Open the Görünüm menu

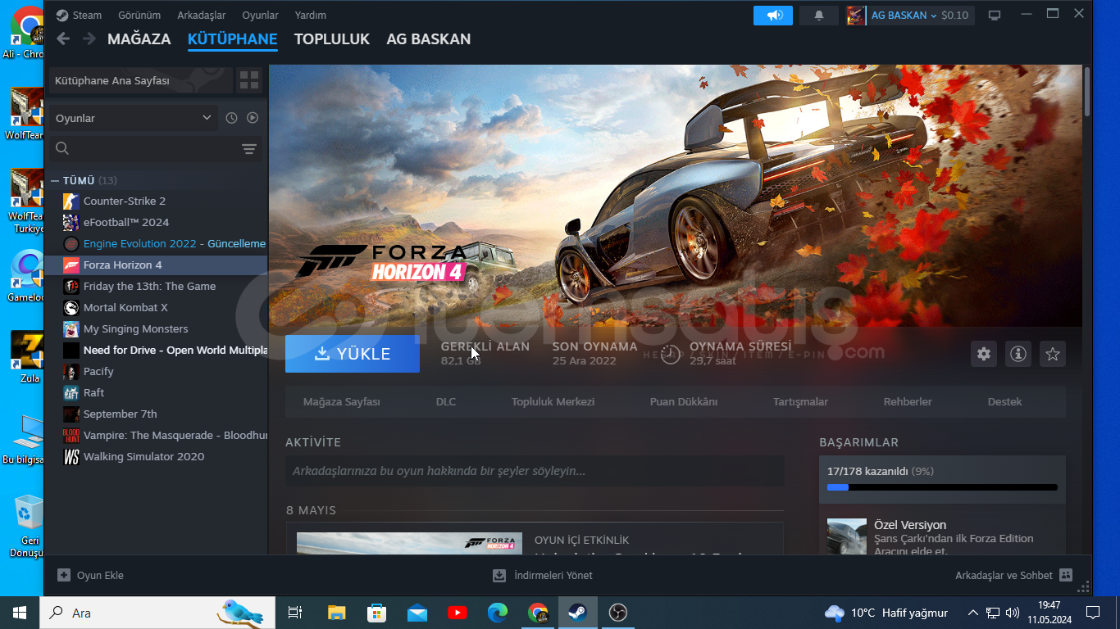coord(139,16)
